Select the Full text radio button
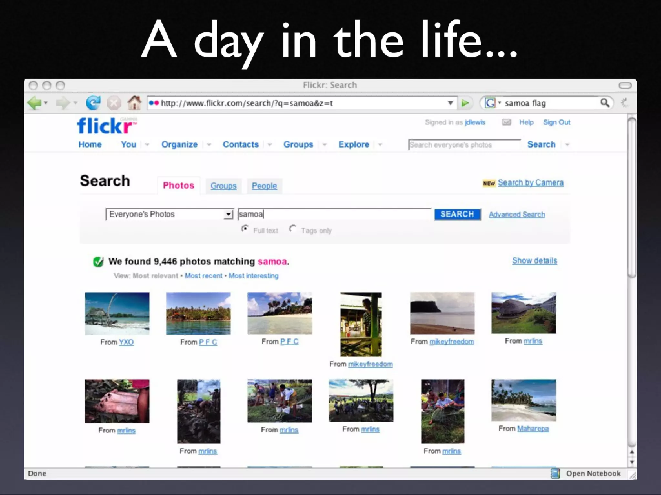The image size is (661, 495). (245, 229)
